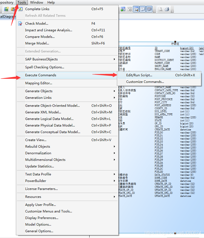Choose Generate Physical Data Model
Viewport: 204px width, 238px height.
(x=67, y=125)
